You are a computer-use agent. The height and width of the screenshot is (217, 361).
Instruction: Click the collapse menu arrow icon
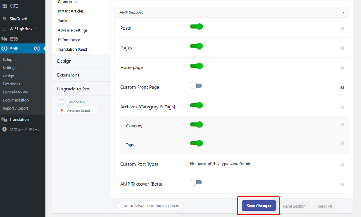4,129
